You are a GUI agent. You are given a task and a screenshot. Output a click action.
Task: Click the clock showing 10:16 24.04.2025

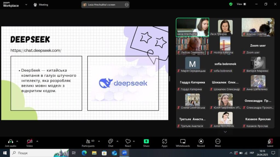(262, 153)
